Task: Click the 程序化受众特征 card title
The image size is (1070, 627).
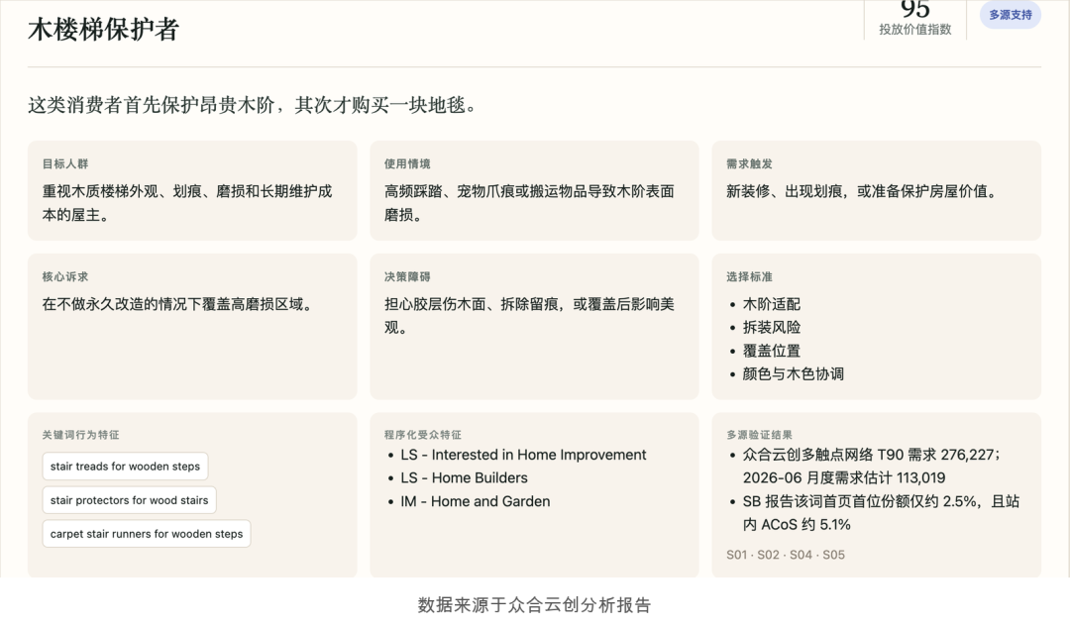Action: pyautogui.click(x=422, y=435)
